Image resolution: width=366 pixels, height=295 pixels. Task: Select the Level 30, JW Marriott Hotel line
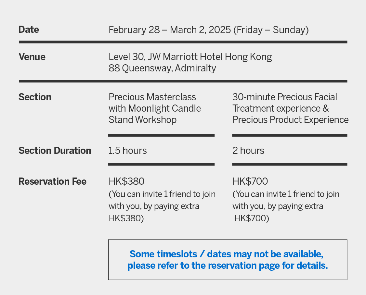coord(190,57)
